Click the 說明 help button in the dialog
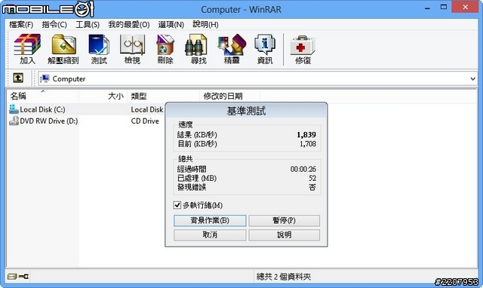Viewport: 483px width, 288px height. click(284, 234)
